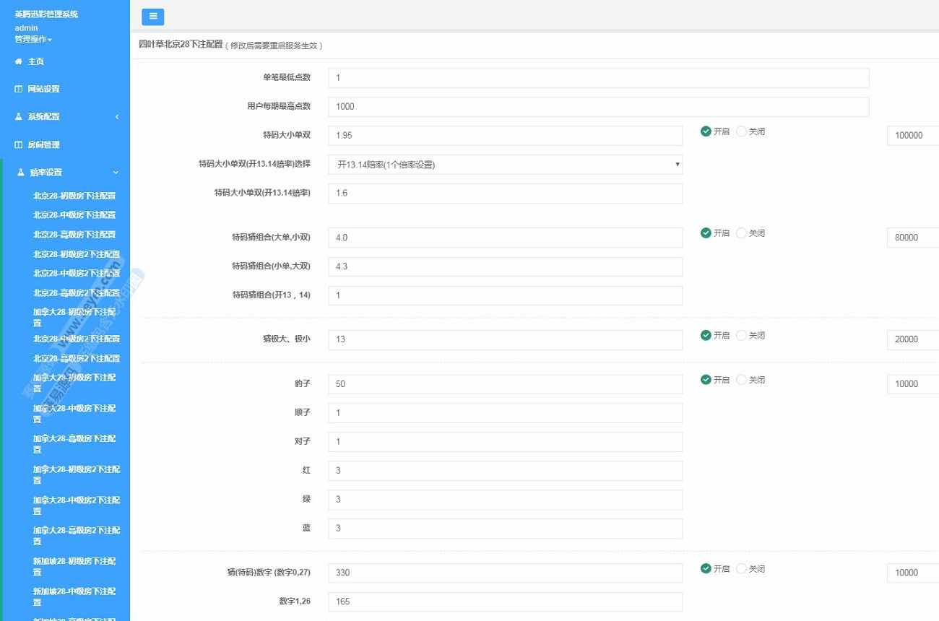Open 加拿大28-高级房下注配置 in sidebar

point(76,443)
